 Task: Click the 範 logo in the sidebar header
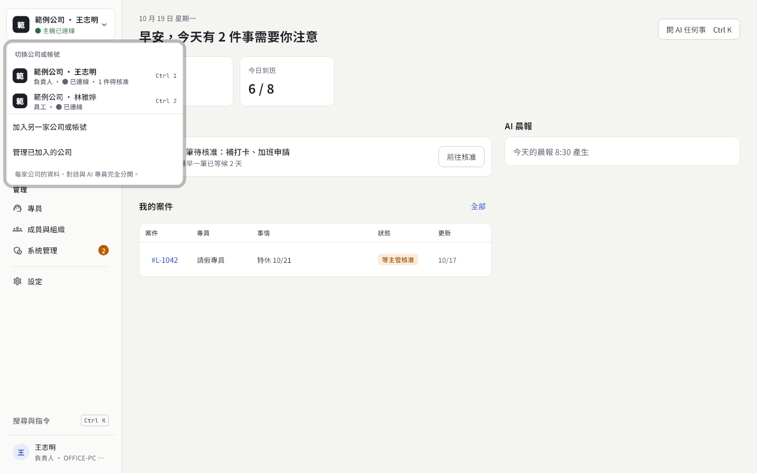coord(21,25)
